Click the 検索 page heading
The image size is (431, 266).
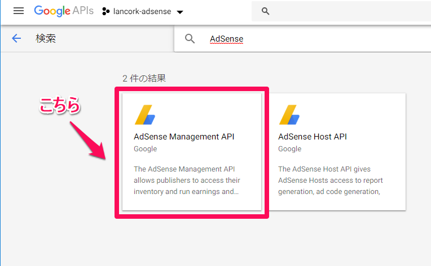click(x=46, y=38)
